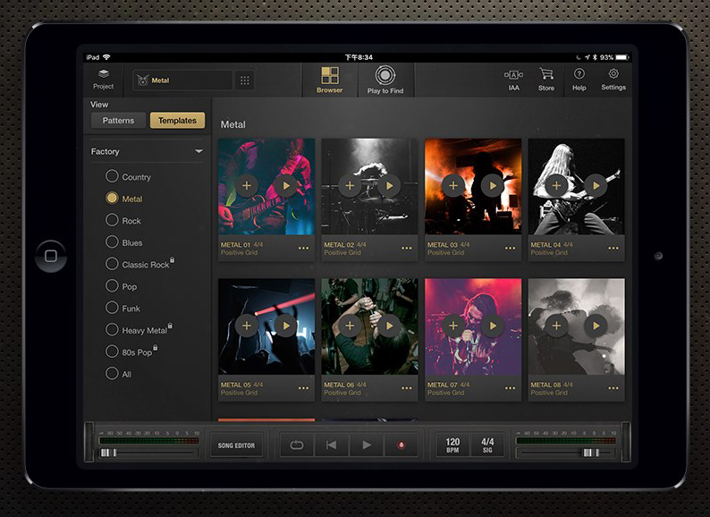Image resolution: width=710 pixels, height=517 pixels.
Task: Preview the METAL 01 template
Action: [x=286, y=186]
